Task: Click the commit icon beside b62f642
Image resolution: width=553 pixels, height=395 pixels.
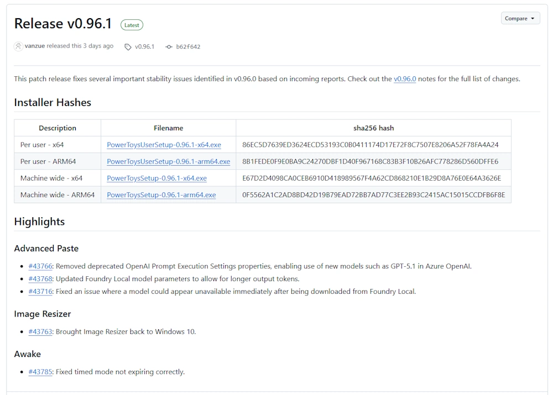Action: click(169, 47)
